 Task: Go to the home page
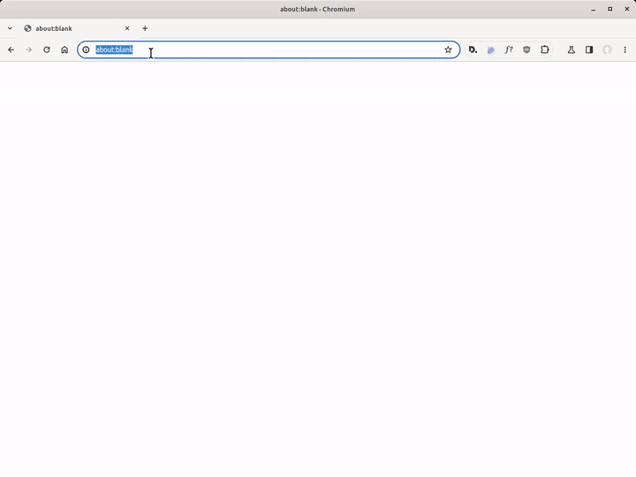(64, 50)
